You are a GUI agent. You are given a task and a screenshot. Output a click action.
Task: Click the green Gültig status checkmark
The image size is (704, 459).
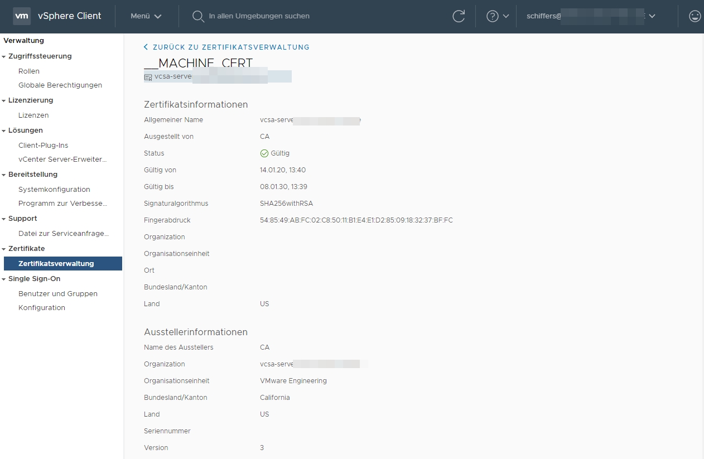264,153
